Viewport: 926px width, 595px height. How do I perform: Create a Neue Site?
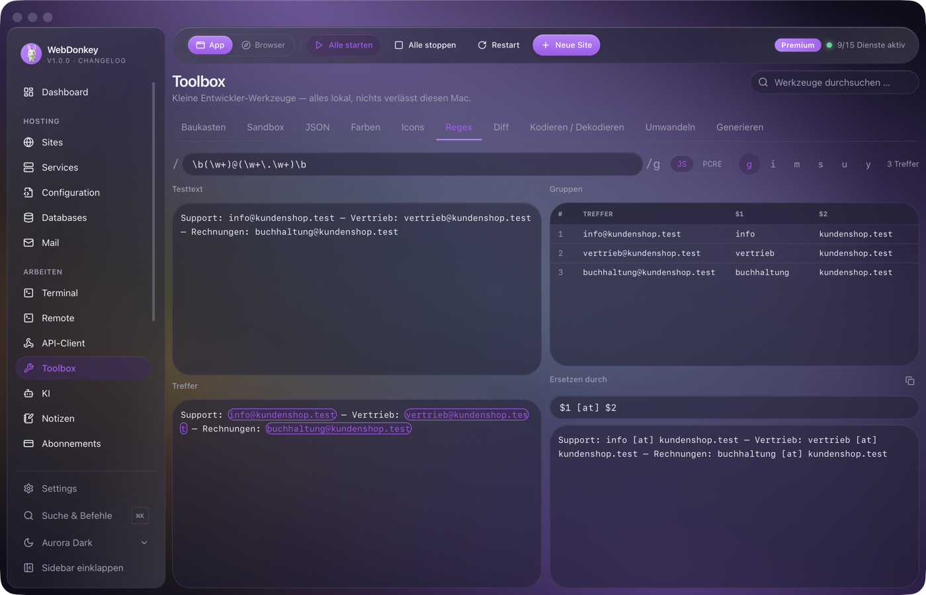point(566,45)
